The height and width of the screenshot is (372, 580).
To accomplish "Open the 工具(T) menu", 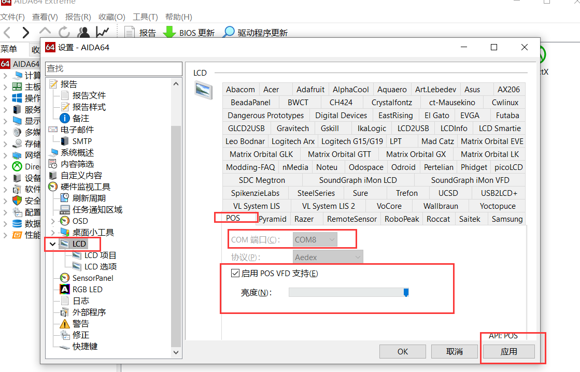I will (x=145, y=17).
